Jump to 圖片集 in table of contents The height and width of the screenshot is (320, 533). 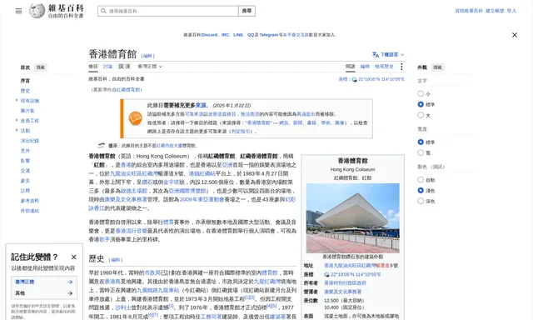point(27,111)
